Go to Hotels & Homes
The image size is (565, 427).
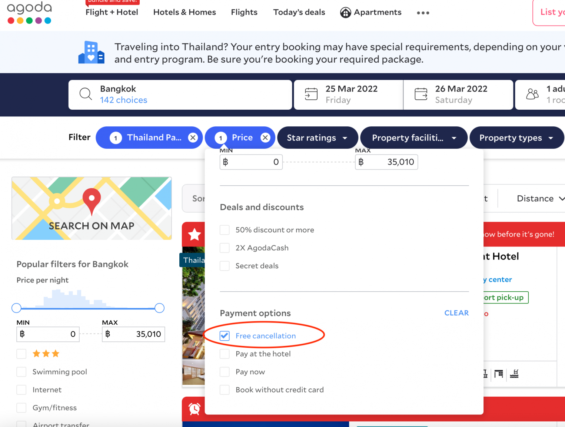click(x=185, y=12)
